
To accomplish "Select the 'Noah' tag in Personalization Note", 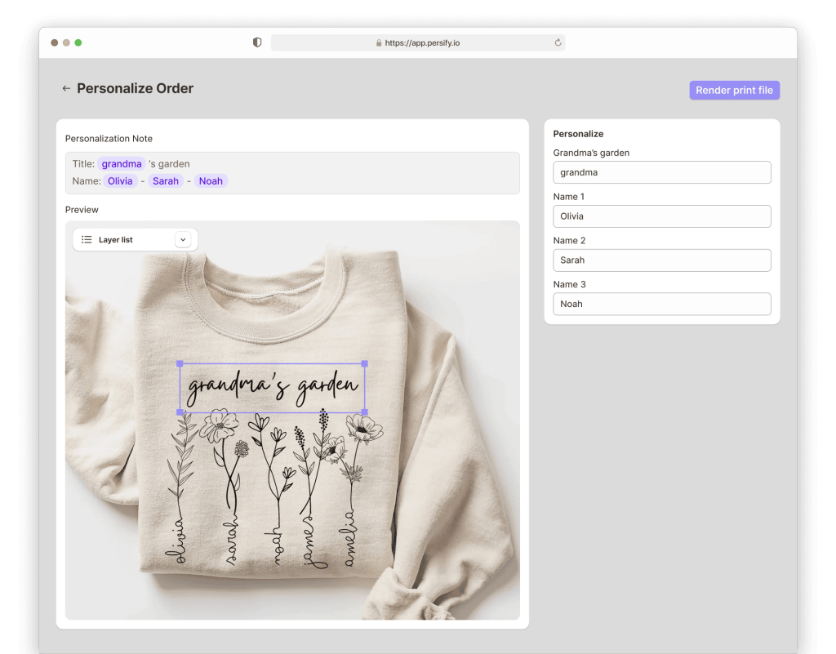I will pos(211,181).
